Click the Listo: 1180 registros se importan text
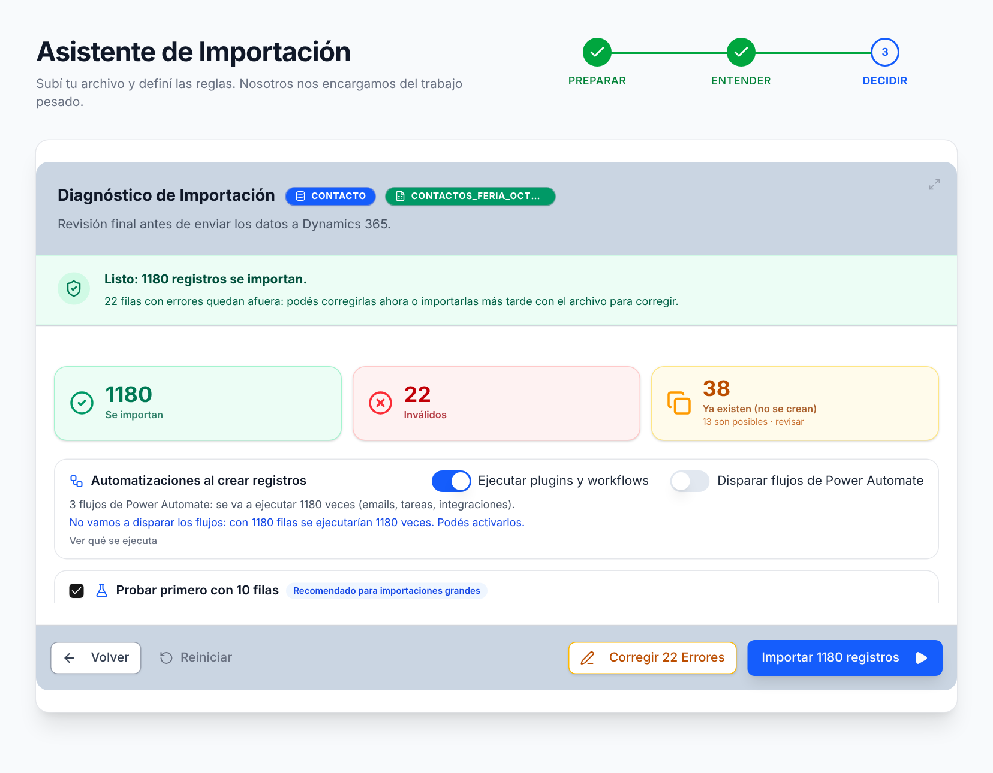 [206, 279]
